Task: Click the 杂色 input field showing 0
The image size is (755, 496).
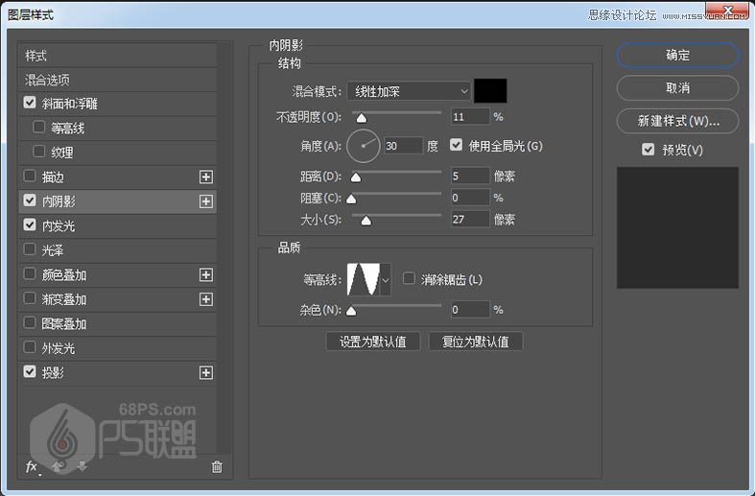Action: point(470,310)
